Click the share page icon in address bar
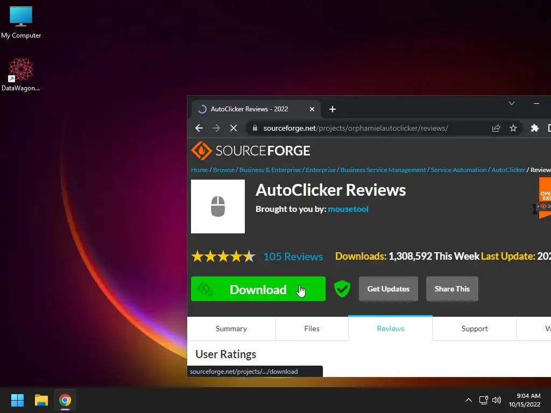This screenshot has height=413, width=551. [496, 128]
